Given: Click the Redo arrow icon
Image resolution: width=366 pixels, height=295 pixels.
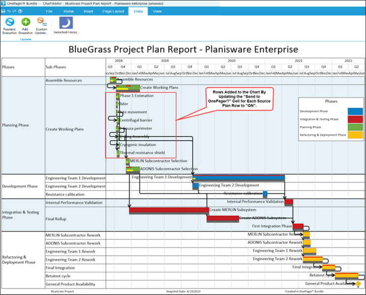Looking at the screenshot, I should pyautogui.click(x=14, y=11).
